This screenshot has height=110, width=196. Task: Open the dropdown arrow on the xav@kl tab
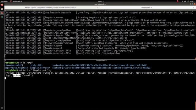(x=98, y=7)
